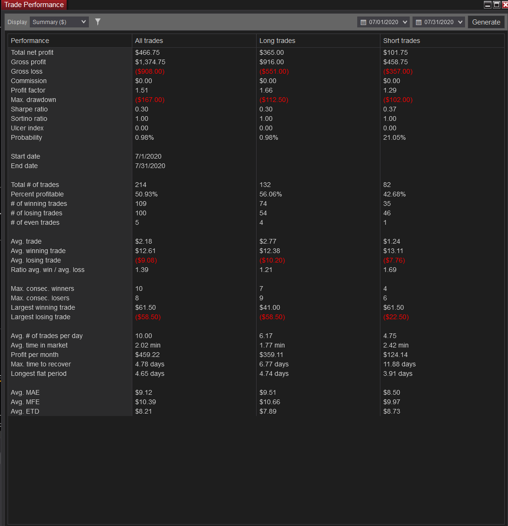Minimize the Trade Performance window

point(488,5)
